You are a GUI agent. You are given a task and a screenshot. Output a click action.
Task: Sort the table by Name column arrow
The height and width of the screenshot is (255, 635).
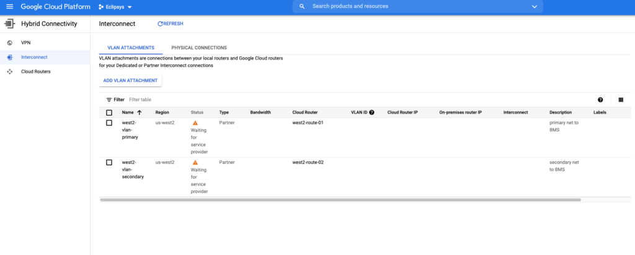point(140,112)
